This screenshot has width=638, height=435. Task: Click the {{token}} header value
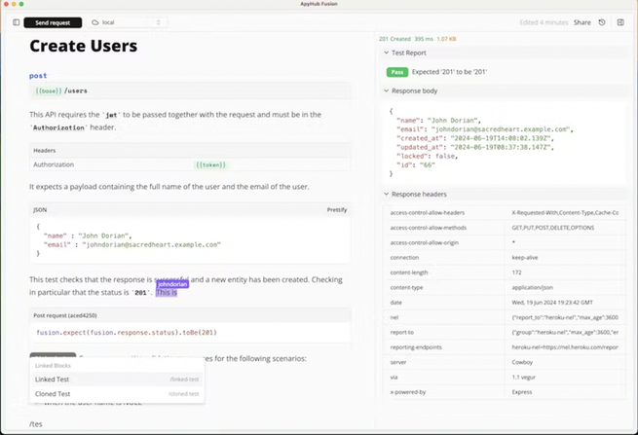(x=210, y=164)
